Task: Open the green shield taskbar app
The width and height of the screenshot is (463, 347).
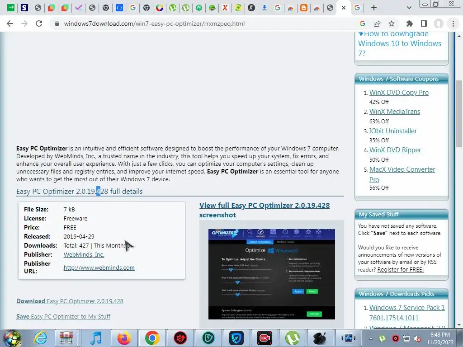Action: pyautogui.click(x=208, y=338)
